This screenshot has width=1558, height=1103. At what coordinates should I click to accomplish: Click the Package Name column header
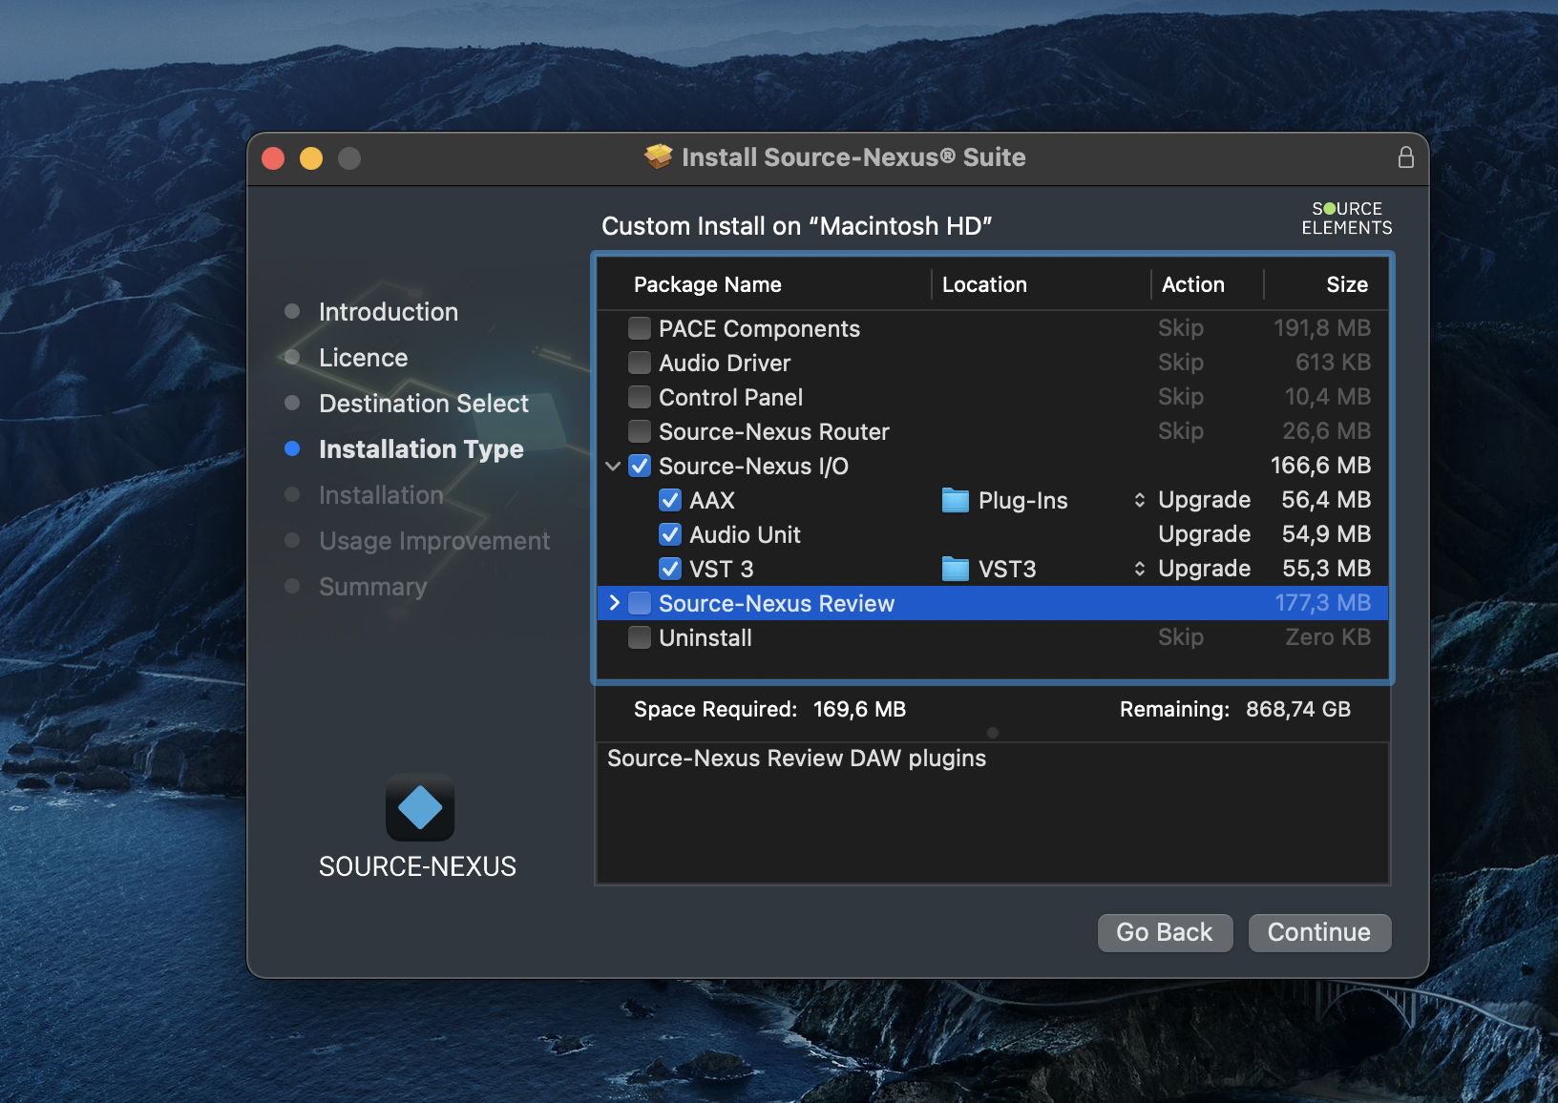(x=707, y=284)
